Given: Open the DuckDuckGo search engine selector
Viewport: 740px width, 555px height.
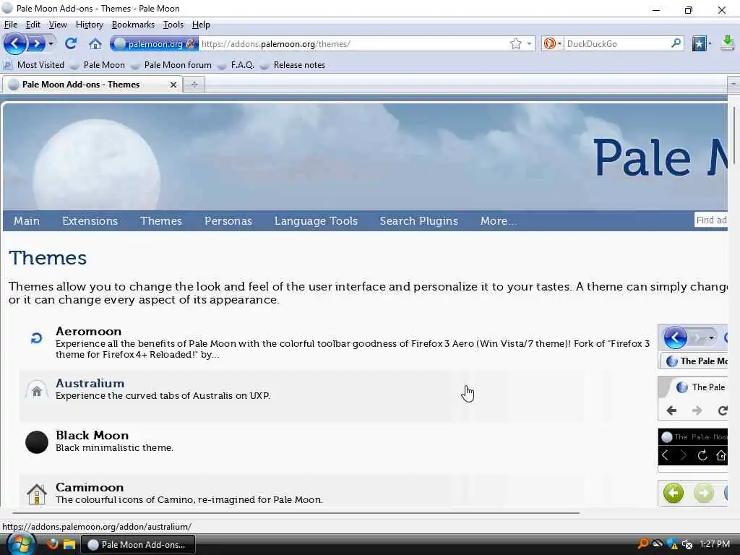Looking at the screenshot, I should [552, 44].
